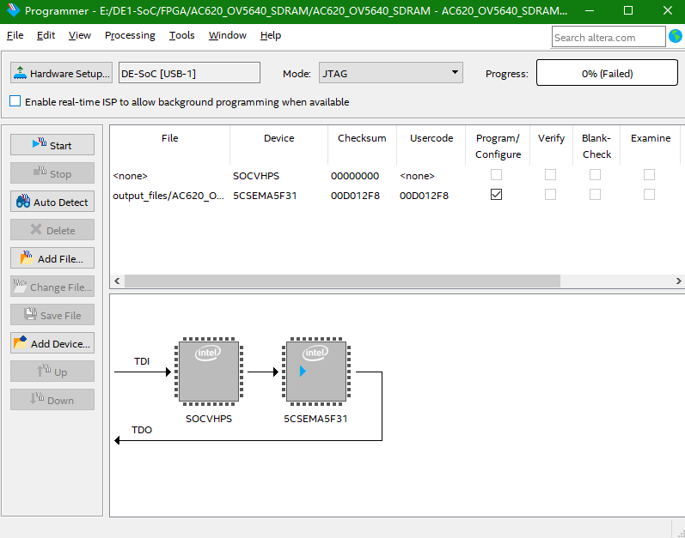Click the Search altera.com input field
The image size is (685, 538).
609,37
